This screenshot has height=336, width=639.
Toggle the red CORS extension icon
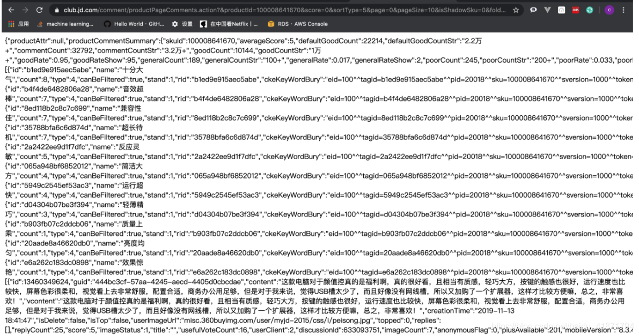pos(576,10)
